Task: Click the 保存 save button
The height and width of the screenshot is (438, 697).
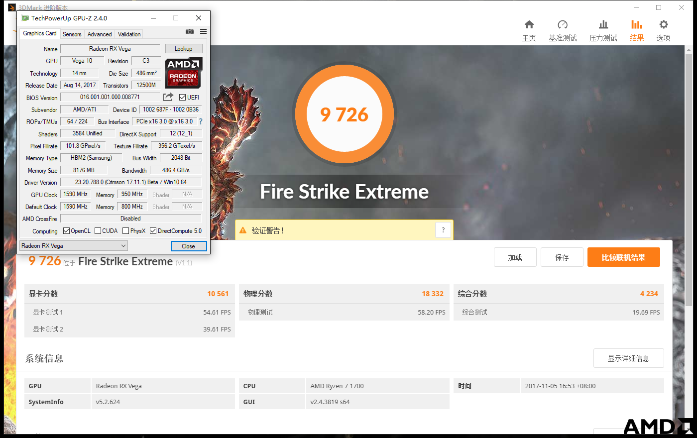Action: coord(562,257)
